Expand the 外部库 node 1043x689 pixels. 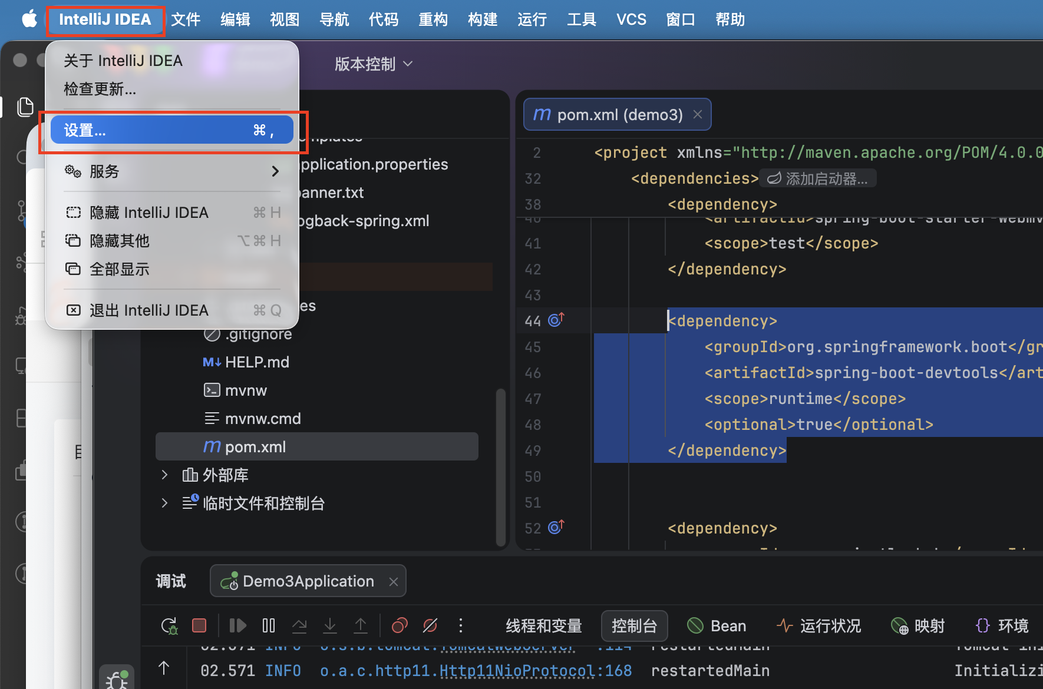tap(164, 475)
